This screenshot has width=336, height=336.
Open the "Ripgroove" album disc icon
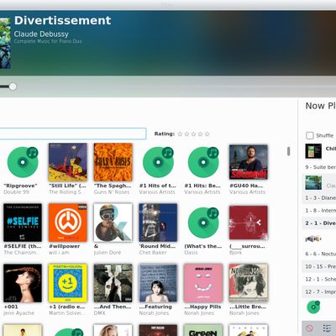coord(23,162)
